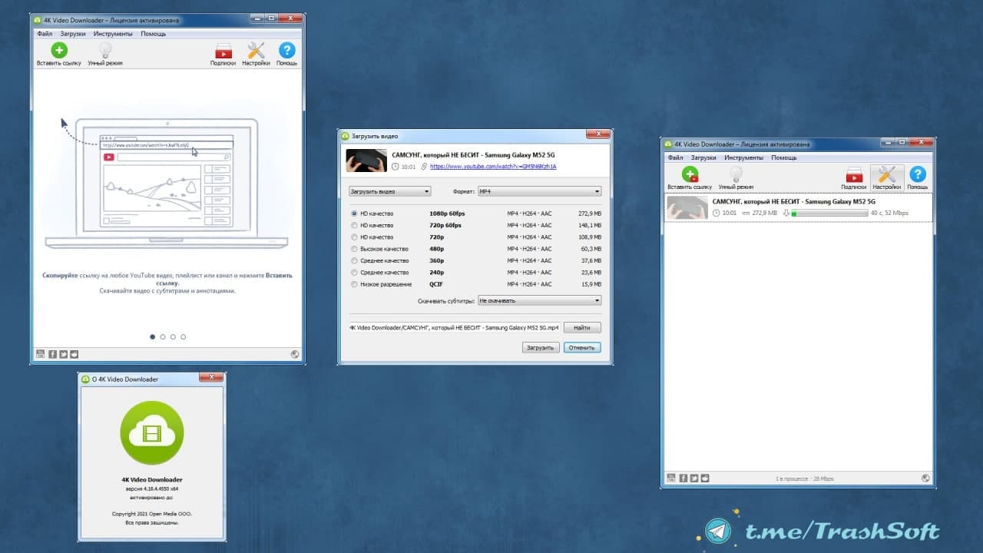Click the YouTube status icon in the right window
Viewport: 983px width, 553px height.
click(x=671, y=478)
